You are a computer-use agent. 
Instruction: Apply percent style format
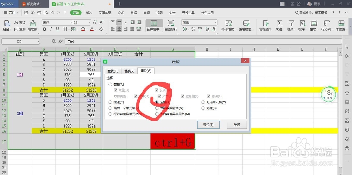pyautogui.click(x=193, y=29)
